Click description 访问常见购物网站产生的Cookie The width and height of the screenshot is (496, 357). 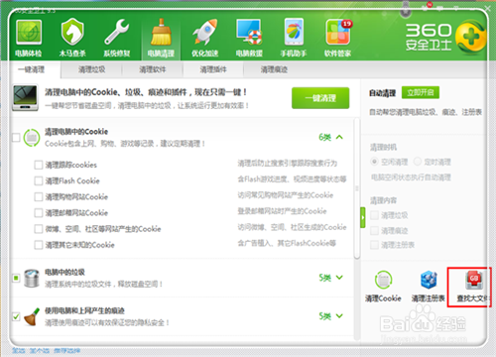286,195
